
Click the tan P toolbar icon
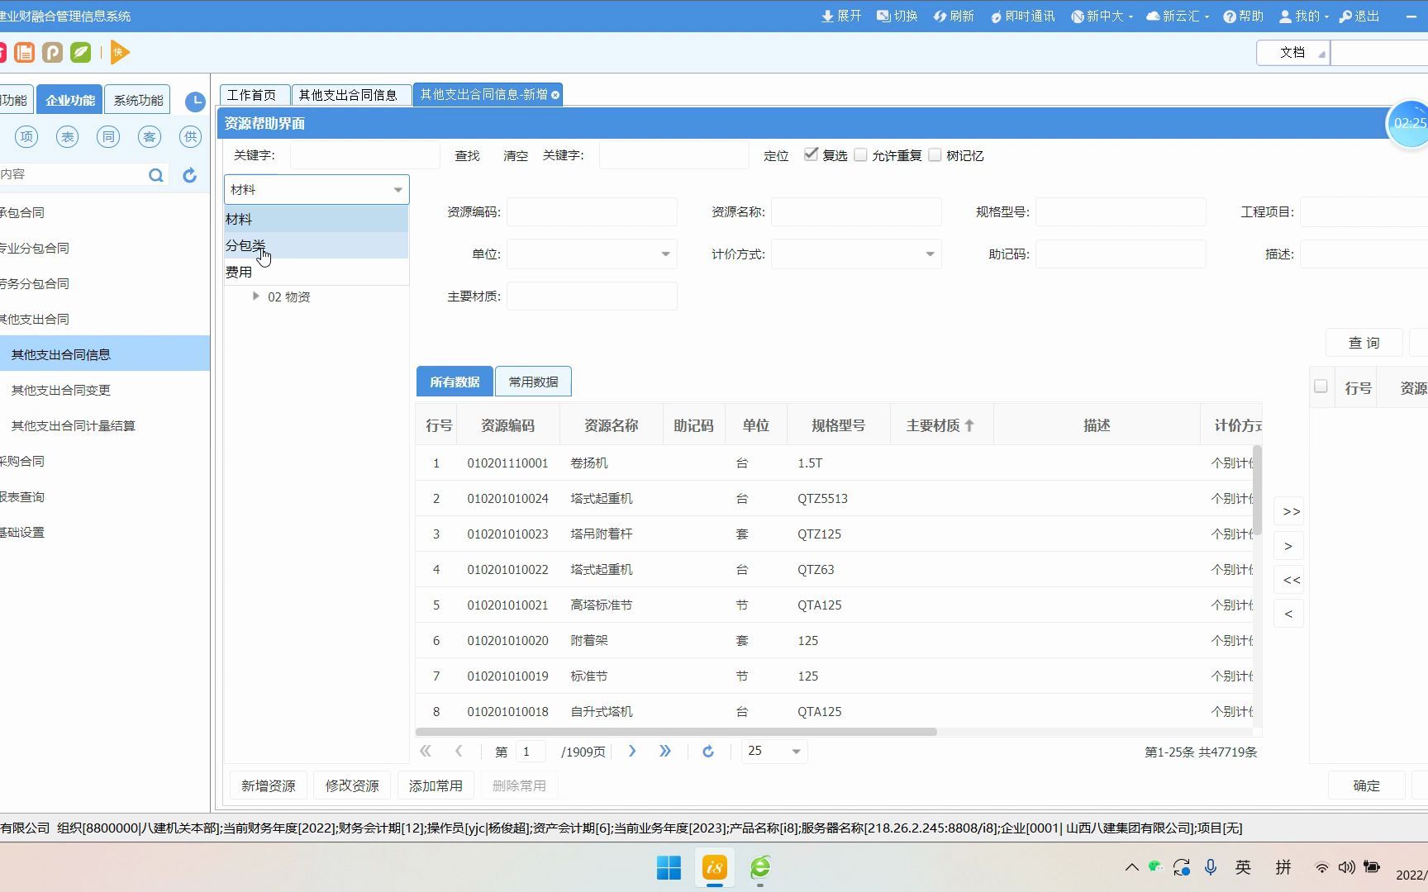pos(52,53)
